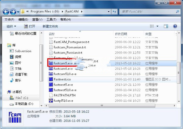Click the change view icon
The image size is (183, 129).
click(x=152, y=26)
